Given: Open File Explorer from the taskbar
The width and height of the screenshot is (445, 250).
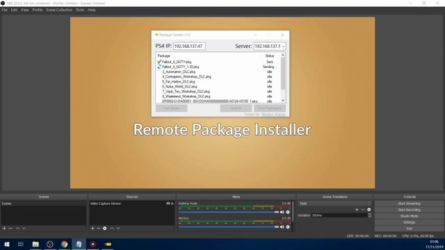Looking at the screenshot, I should point(35,244).
